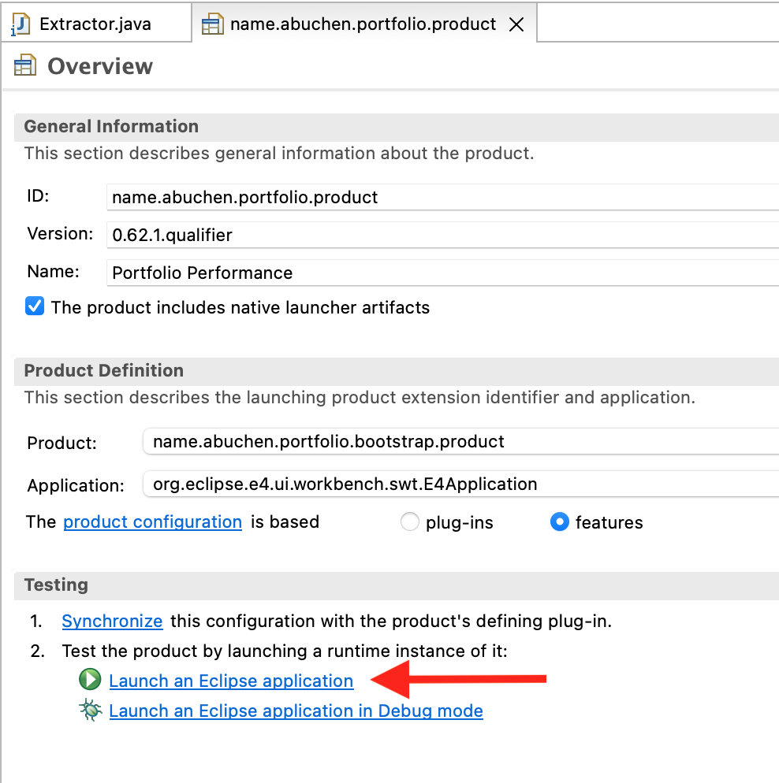Click the Synchronize link
This screenshot has width=779, height=783.
point(112,621)
